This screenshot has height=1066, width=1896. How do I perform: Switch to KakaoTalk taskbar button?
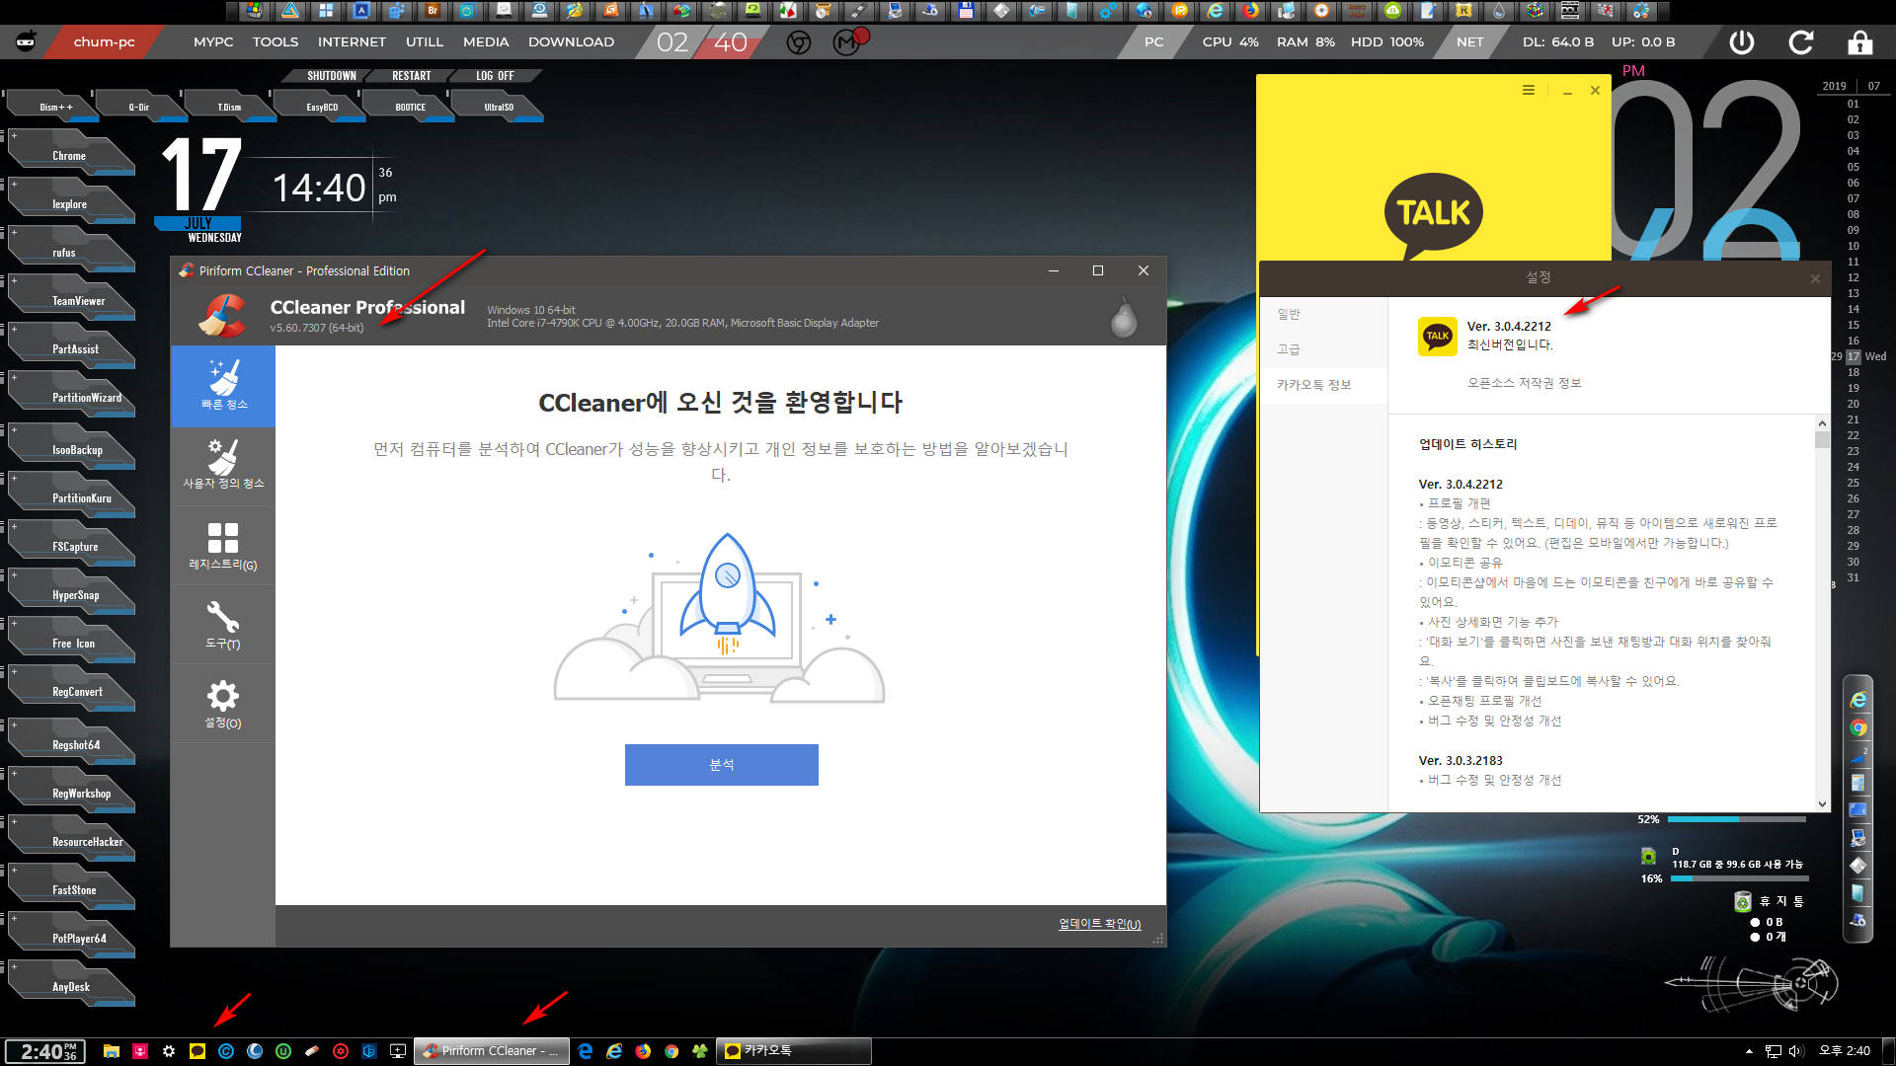pos(795,1051)
